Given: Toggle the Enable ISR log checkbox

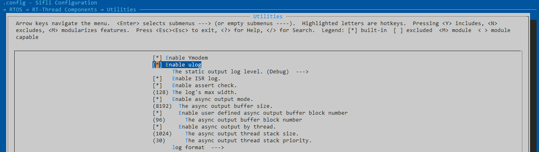Looking at the screenshot, I should 157,79.
